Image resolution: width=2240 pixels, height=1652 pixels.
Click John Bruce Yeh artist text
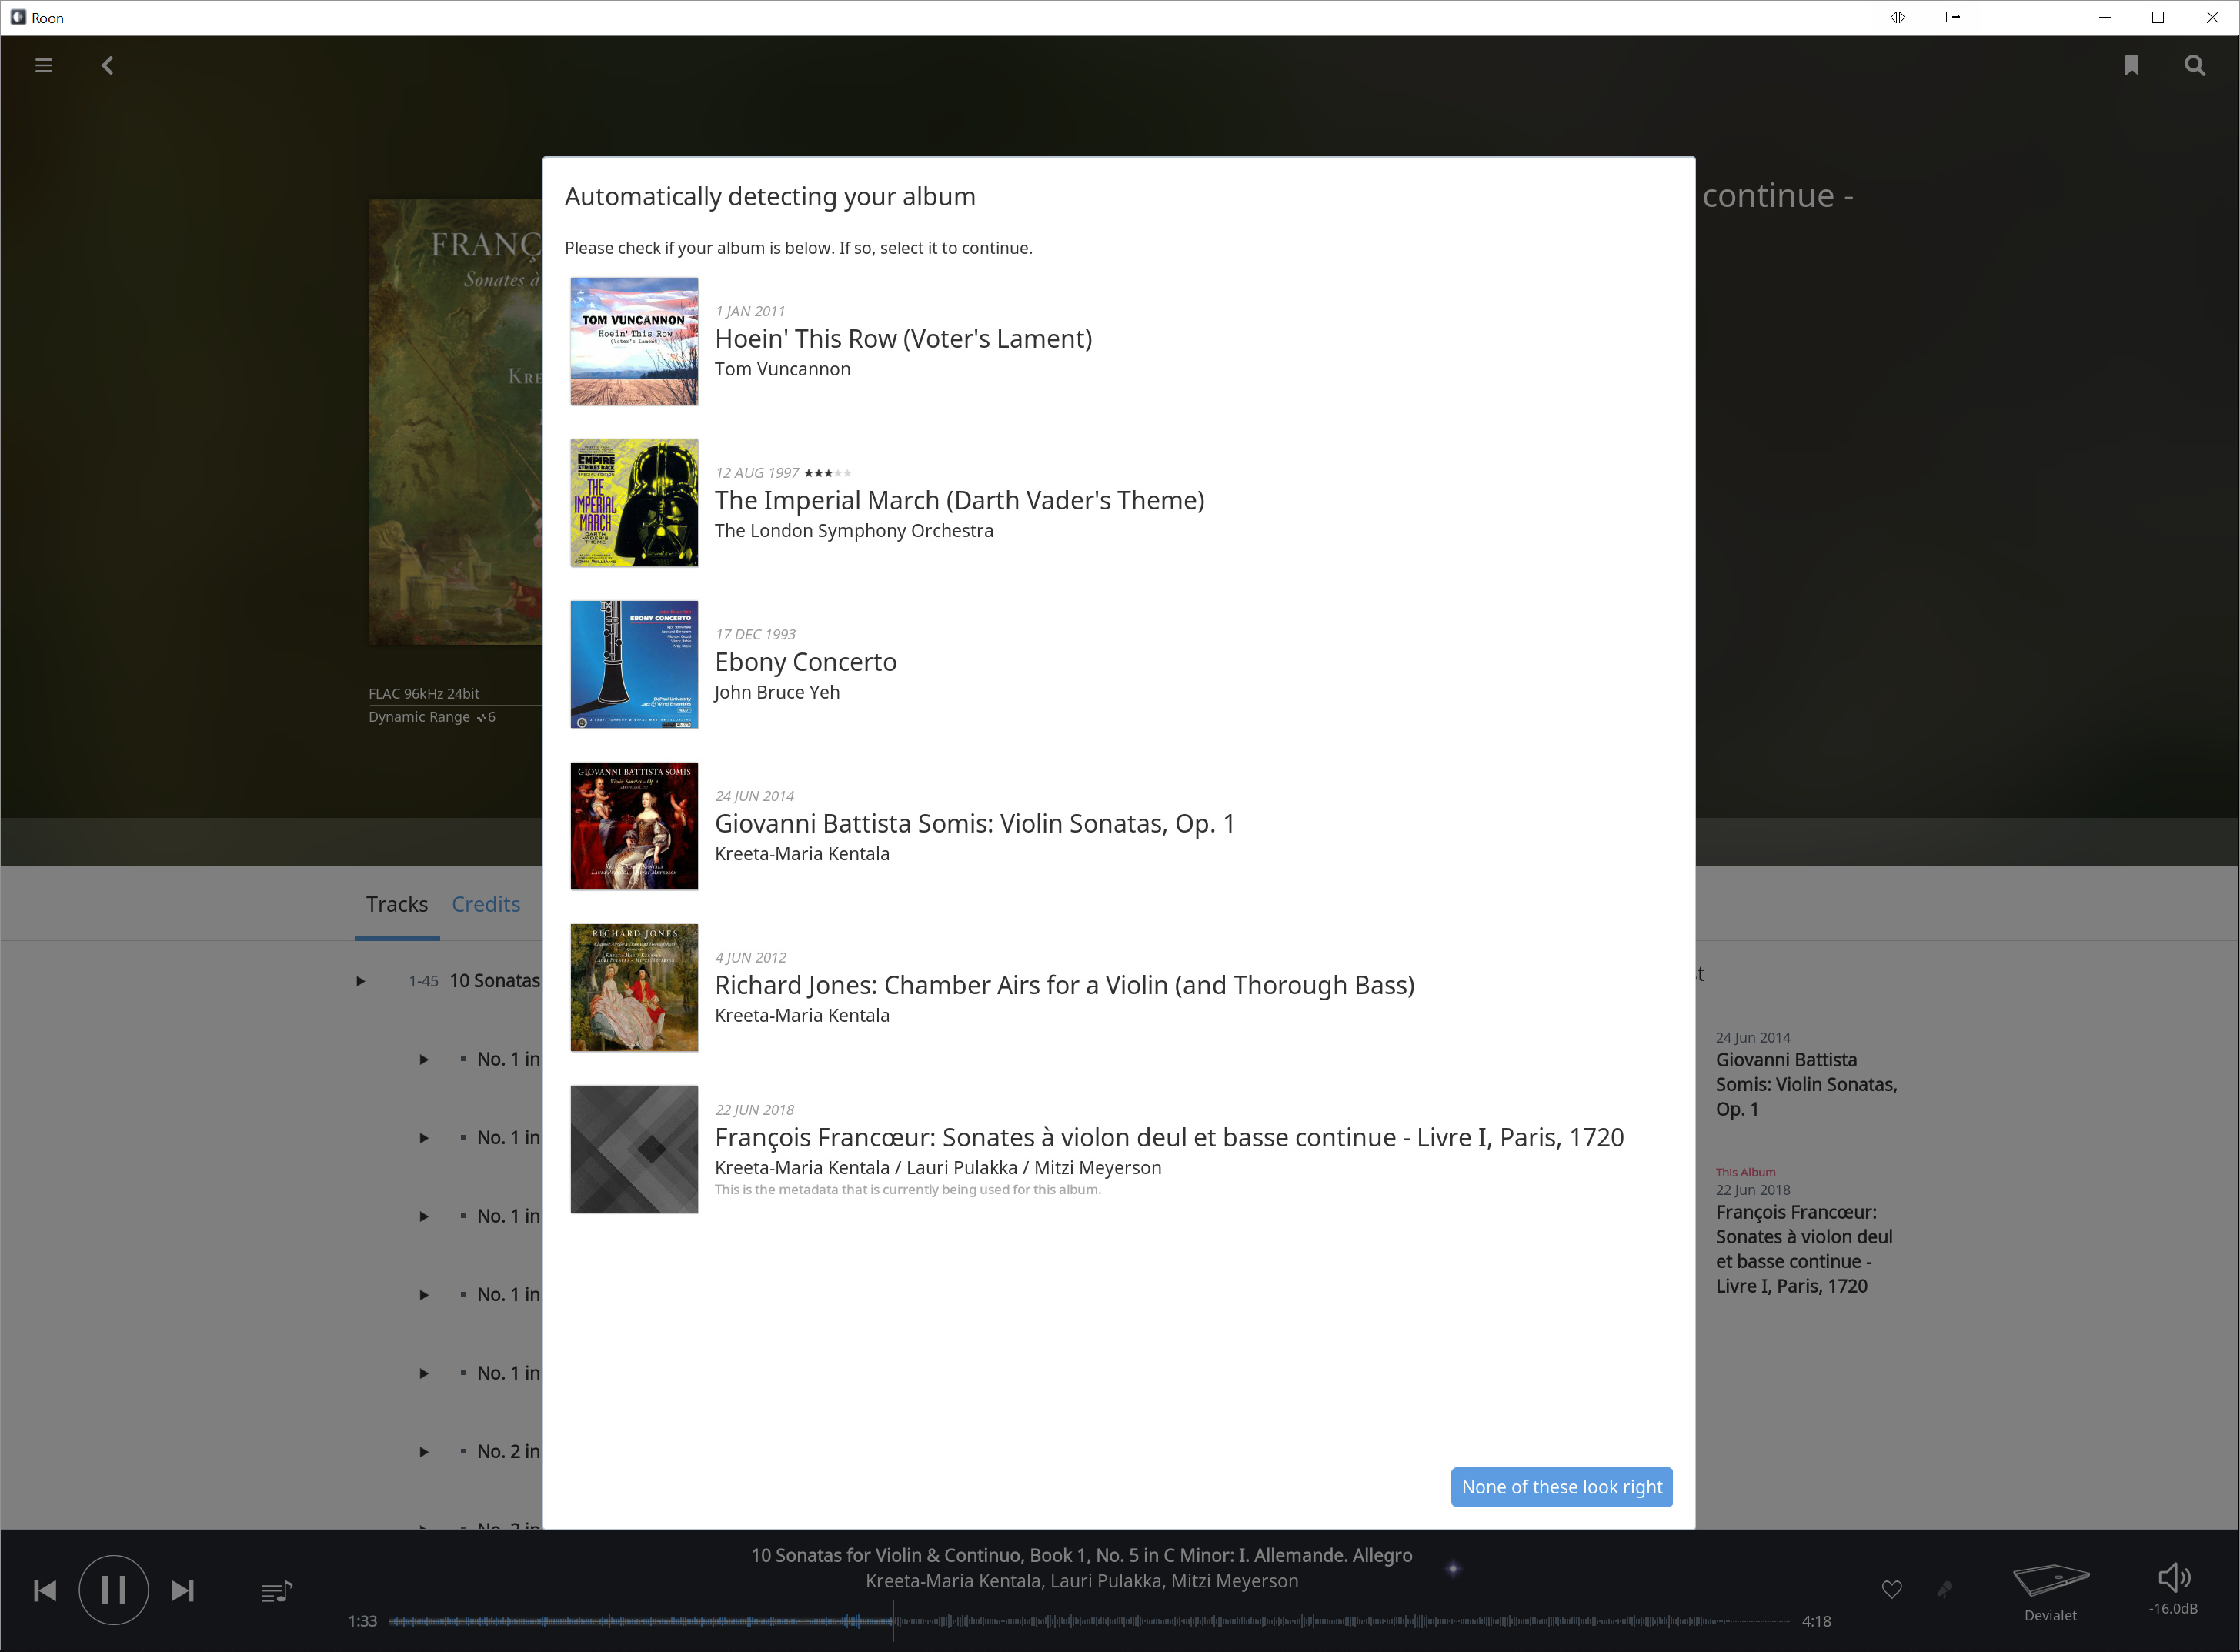point(777,692)
